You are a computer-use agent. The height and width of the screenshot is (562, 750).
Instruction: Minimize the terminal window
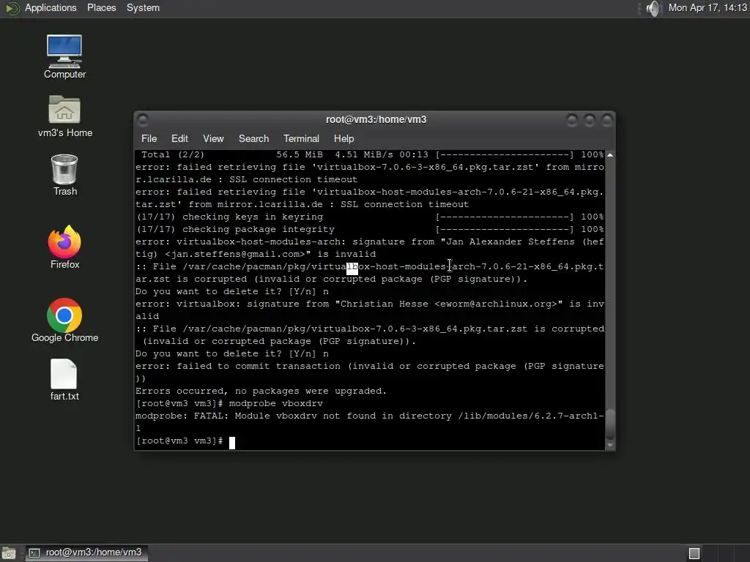click(x=571, y=119)
